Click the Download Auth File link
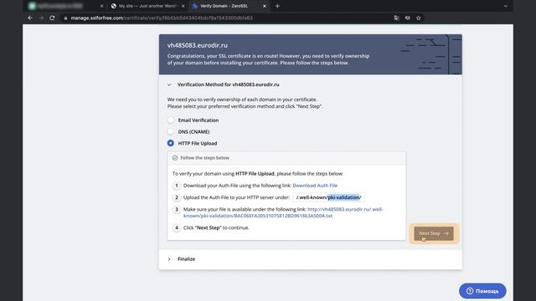Viewport: 536px width, 301px height. pyautogui.click(x=315, y=186)
